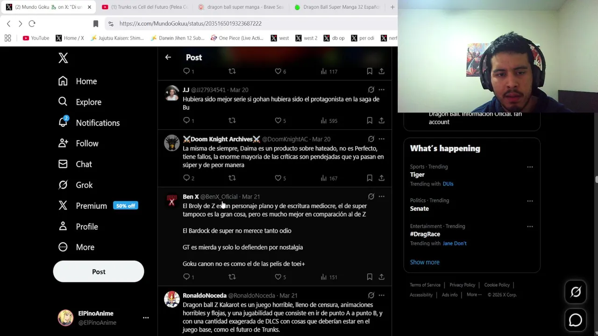This screenshot has width=598, height=336.
Task: Open more options for Tiger trend
Action: point(530,167)
